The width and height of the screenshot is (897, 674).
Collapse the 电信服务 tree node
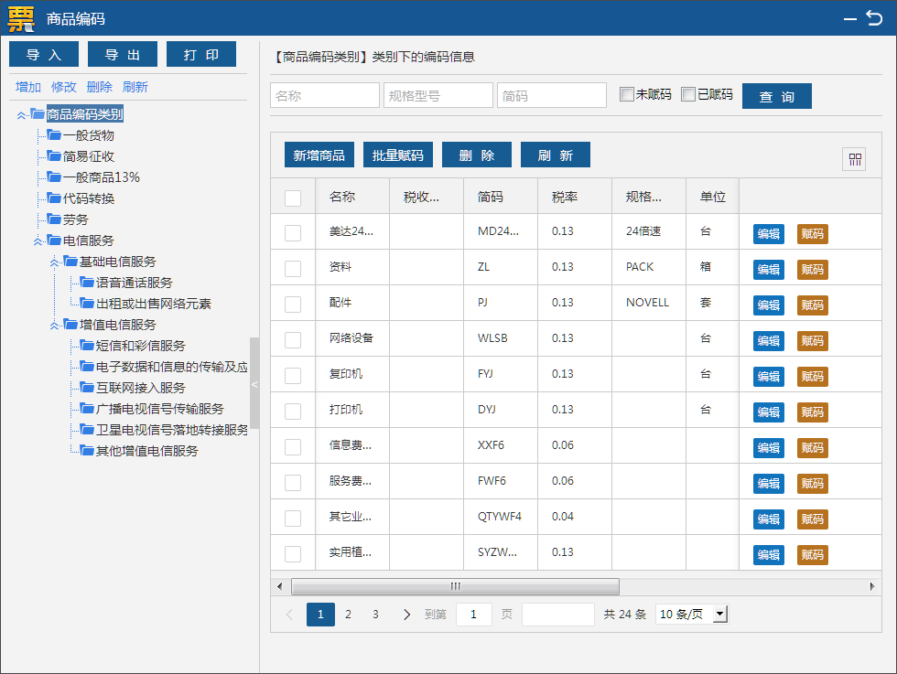tap(38, 241)
